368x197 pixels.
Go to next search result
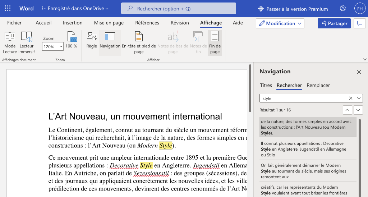[358, 110]
